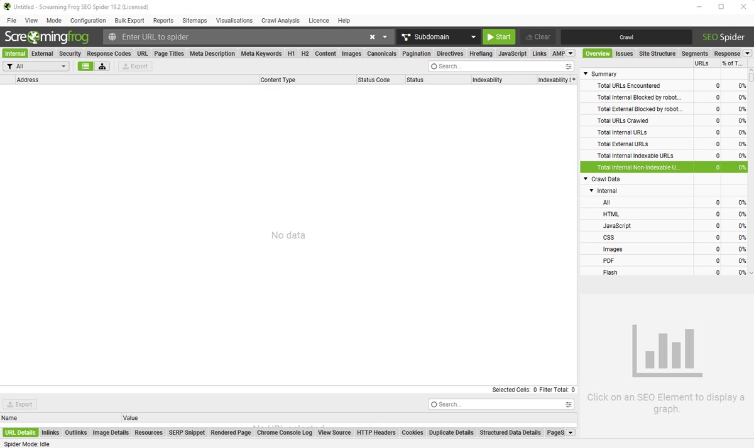Screen dimensions: 754x448
Task: Collapse the Crawl Data section
Action: point(586,179)
